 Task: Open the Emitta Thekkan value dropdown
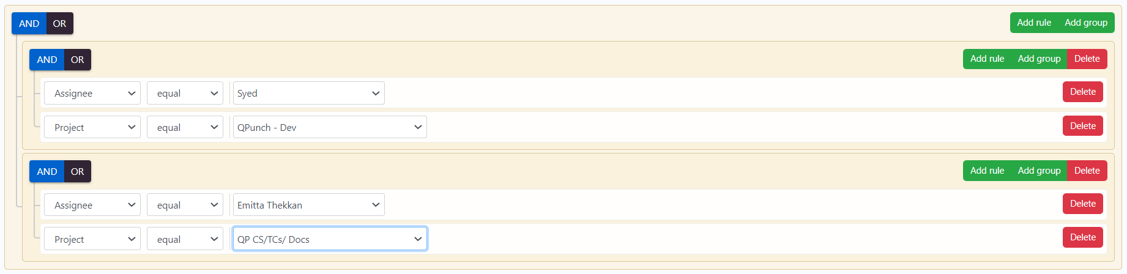[x=308, y=206]
